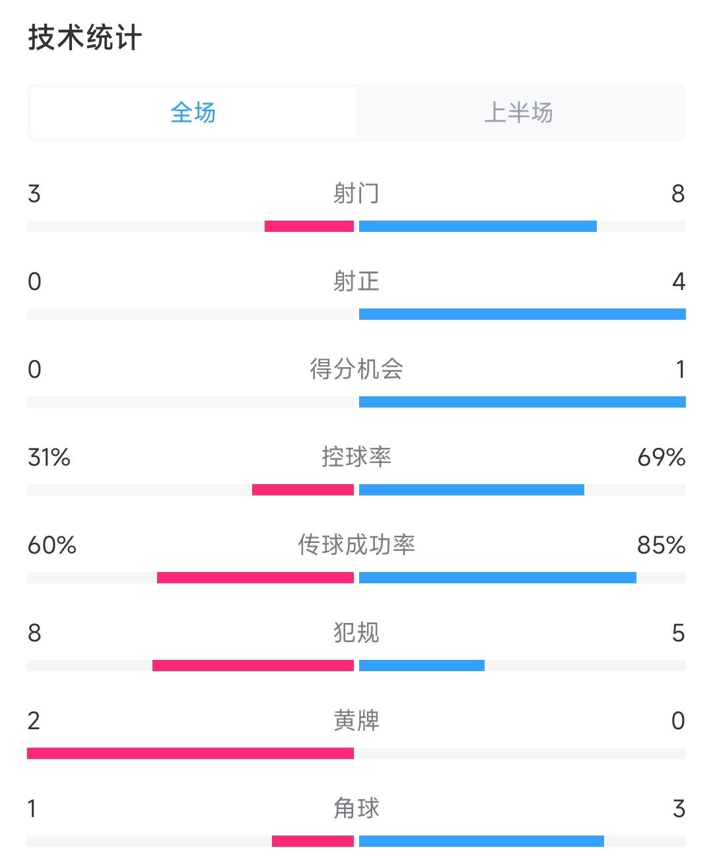Tap the blue 角球 progress bar

(x=481, y=842)
